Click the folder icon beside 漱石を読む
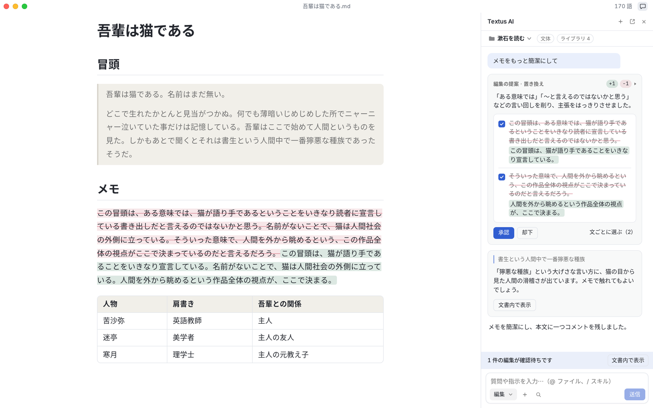653x408 pixels. 492,39
